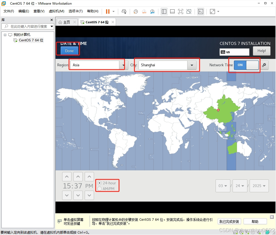Click the 我已完成安装 button
This screenshot has height=235, width=276.
coord(229,222)
